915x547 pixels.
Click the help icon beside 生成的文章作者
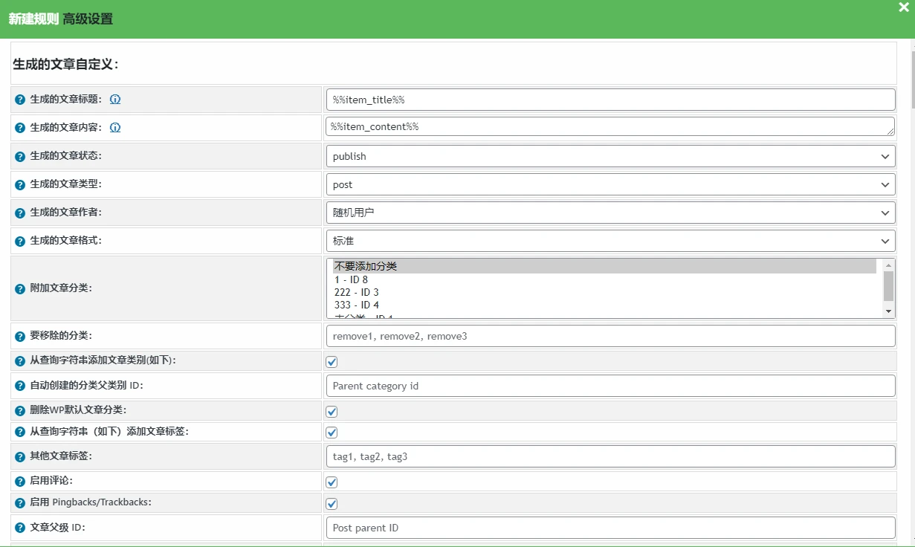(19, 212)
